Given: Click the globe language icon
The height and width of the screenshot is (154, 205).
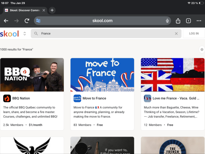Looking at the screenshot, I should click(x=202, y=50).
